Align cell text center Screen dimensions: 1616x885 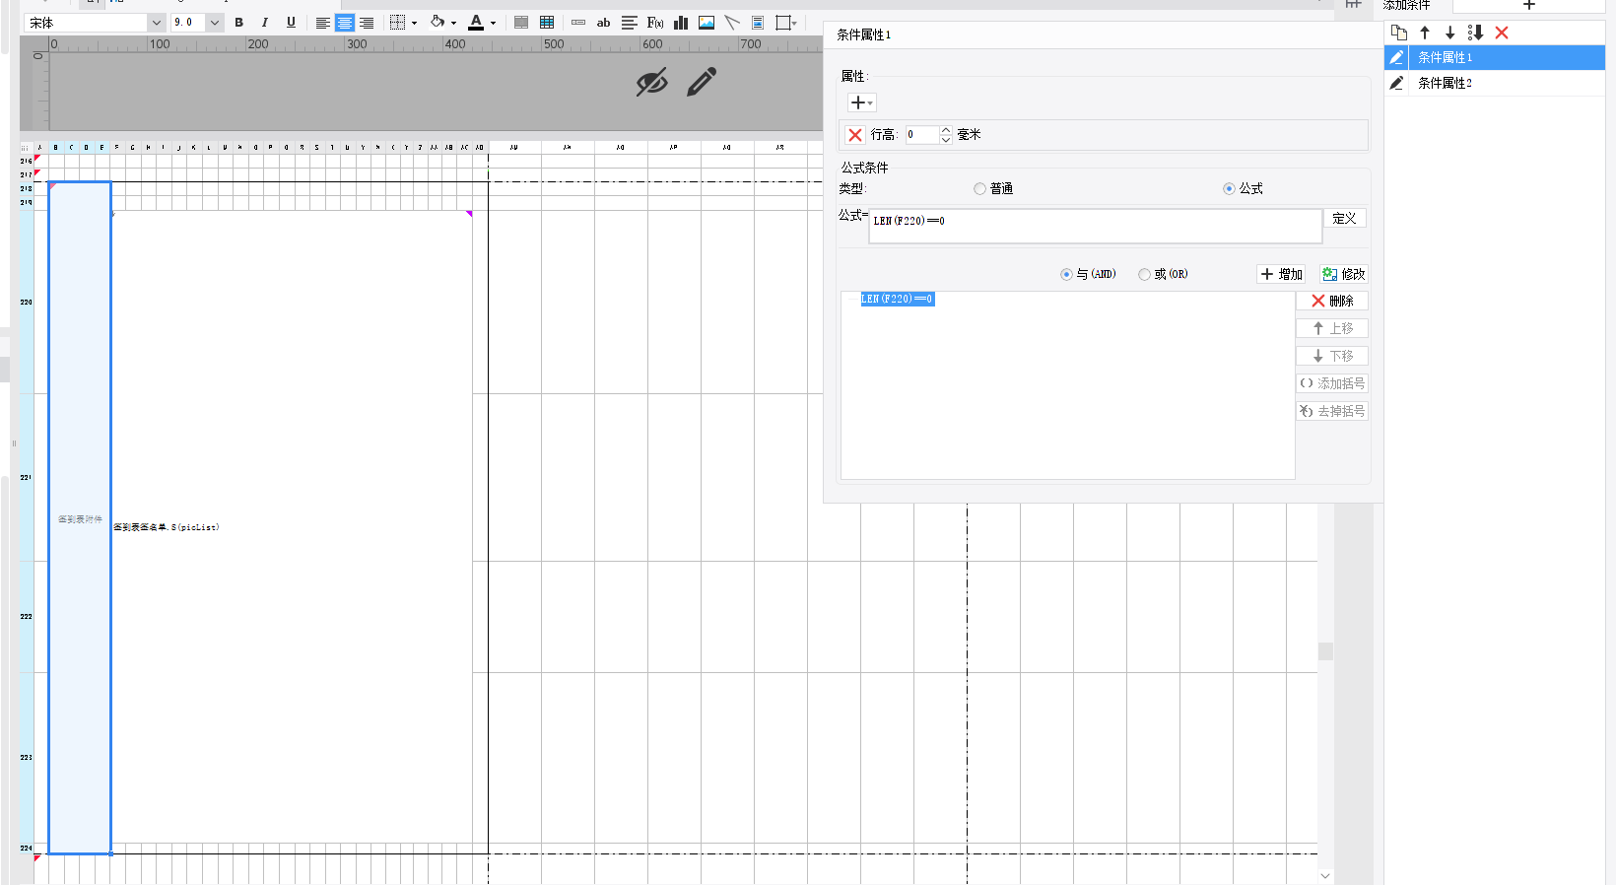coord(345,23)
